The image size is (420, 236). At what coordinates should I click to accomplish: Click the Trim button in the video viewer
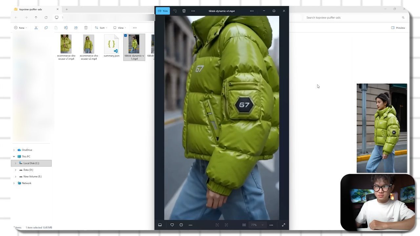(x=163, y=11)
